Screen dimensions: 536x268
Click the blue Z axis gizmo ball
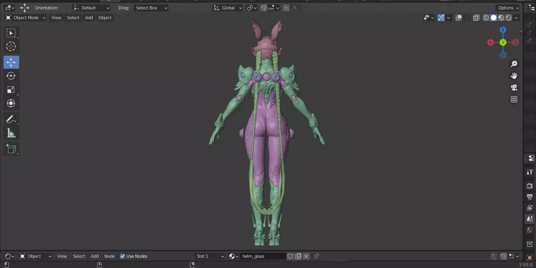pyautogui.click(x=503, y=30)
